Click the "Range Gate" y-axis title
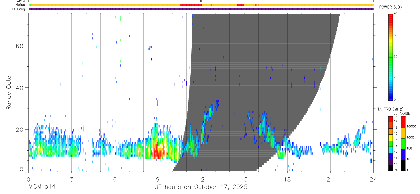The height and width of the screenshot is (194, 420). tap(9, 93)
